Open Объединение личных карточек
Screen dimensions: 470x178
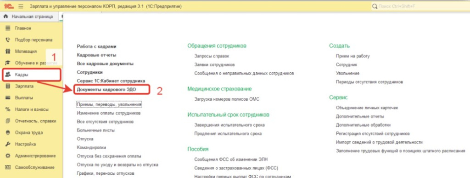[x=367, y=108]
